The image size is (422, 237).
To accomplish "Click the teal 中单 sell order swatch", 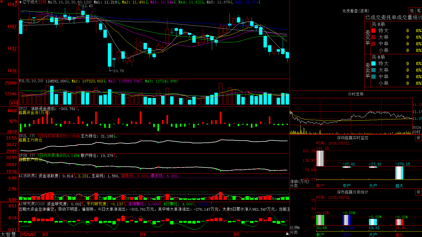I will [x=373, y=77].
